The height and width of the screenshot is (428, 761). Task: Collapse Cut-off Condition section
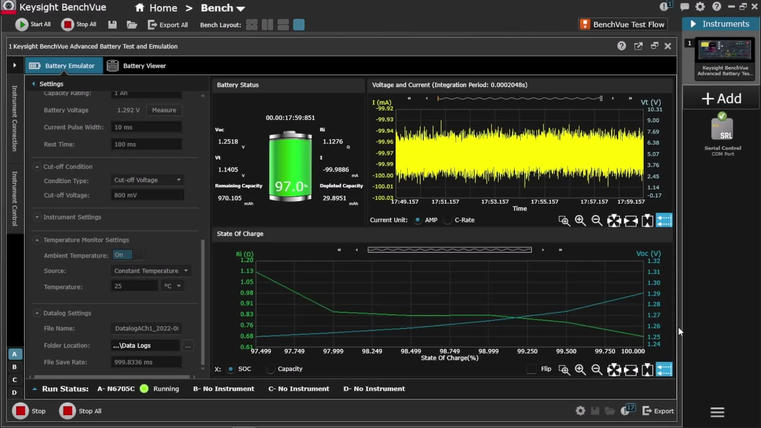(x=37, y=167)
